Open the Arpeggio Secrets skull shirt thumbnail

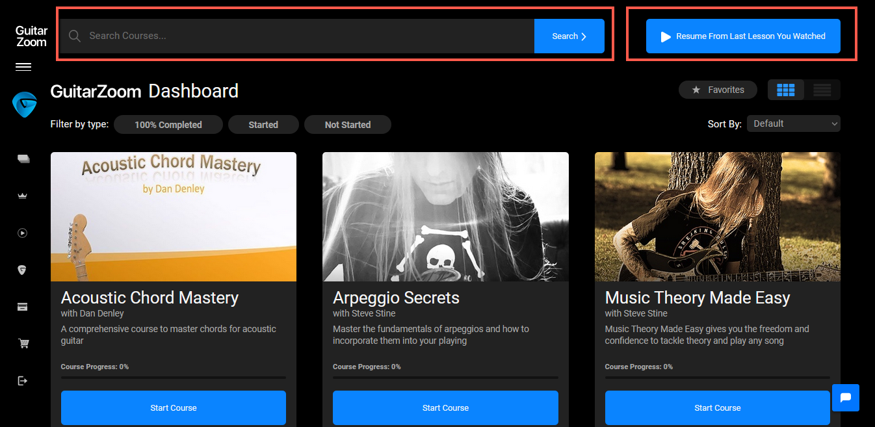[x=445, y=217]
